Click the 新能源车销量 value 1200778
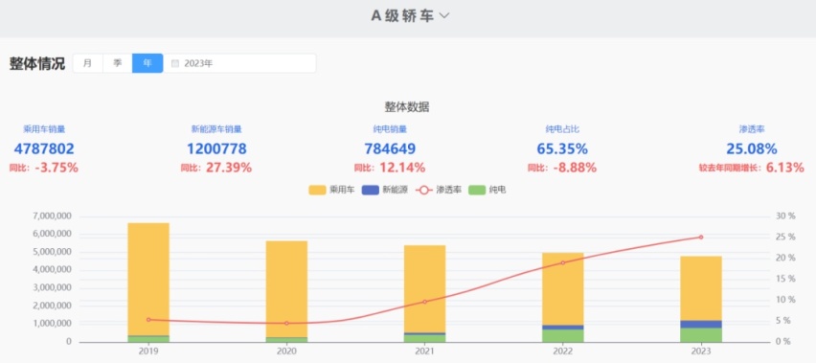Image resolution: width=816 pixels, height=363 pixels. (216, 149)
